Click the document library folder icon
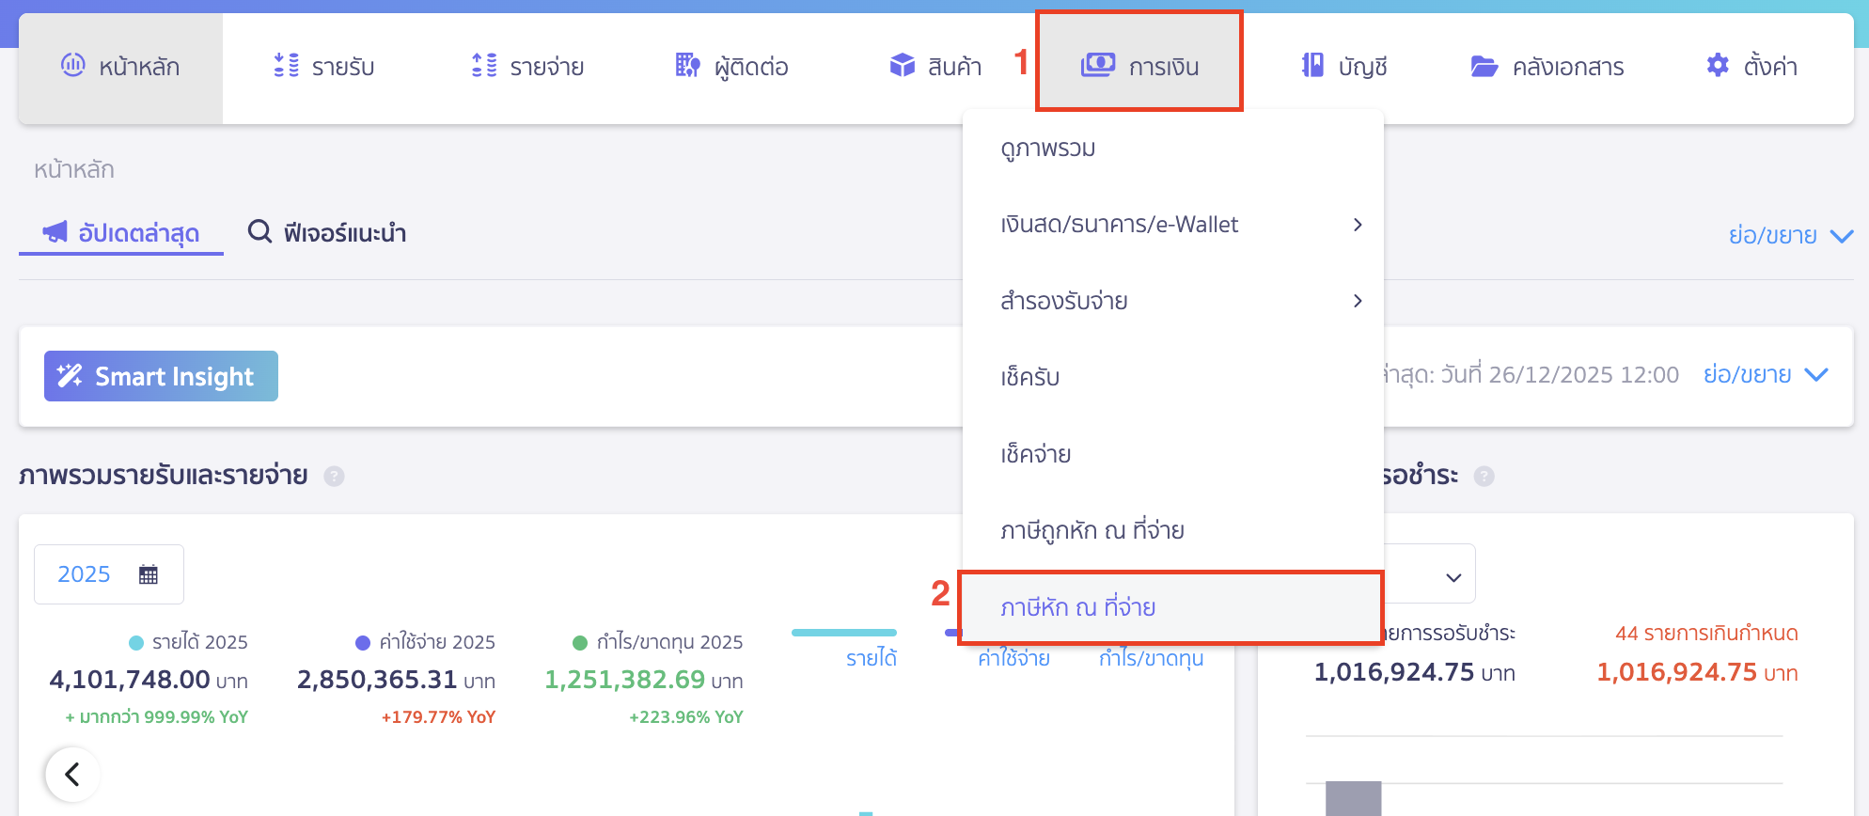Viewport: 1869px width, 816px height. click(1484, 66)
